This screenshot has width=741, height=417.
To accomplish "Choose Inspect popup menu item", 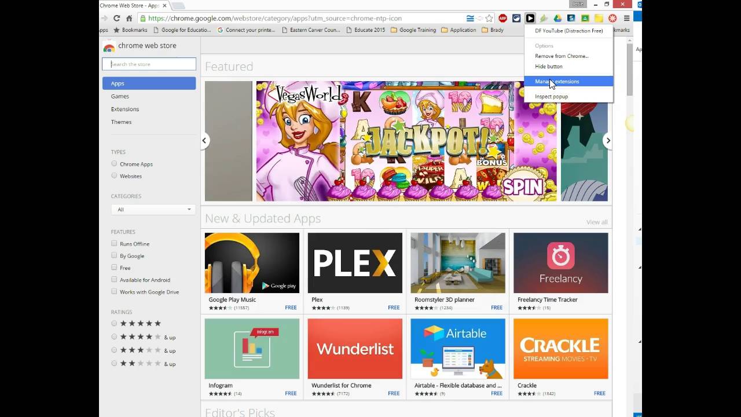I will (x=568, y=97).
